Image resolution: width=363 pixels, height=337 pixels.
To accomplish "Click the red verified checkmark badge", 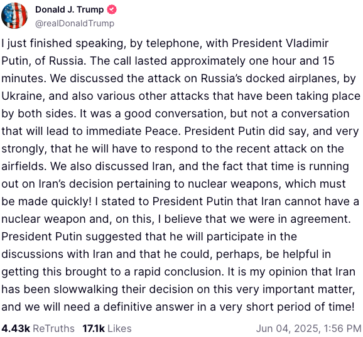I will pos(112,9).
